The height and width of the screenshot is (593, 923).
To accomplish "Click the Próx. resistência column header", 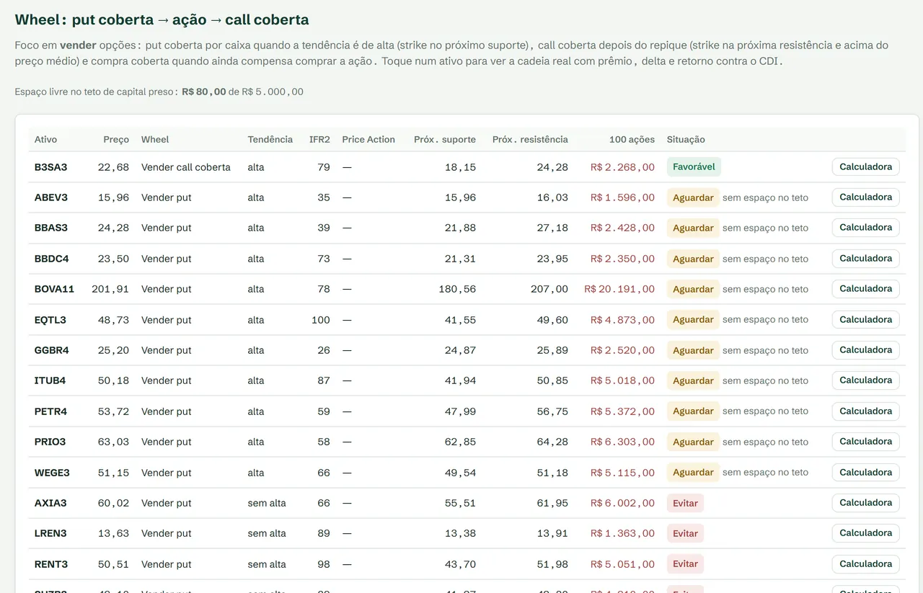I will point(530,140).
